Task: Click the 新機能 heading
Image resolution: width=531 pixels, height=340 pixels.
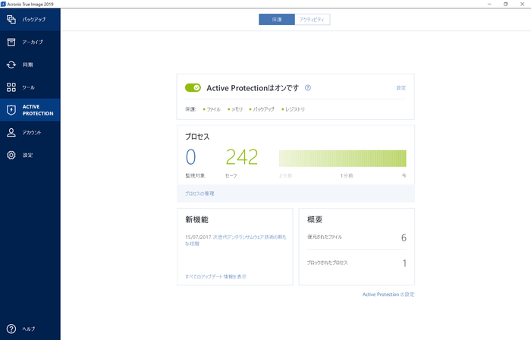Action: click(196, 219)
